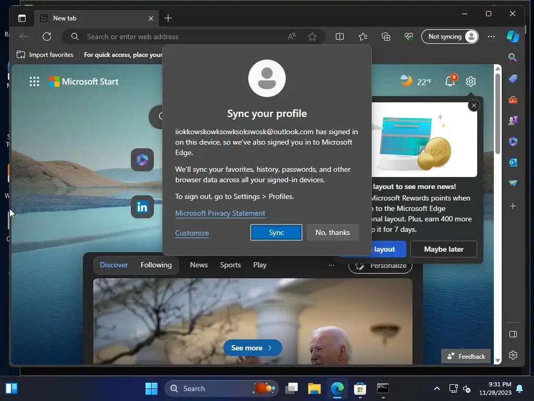Open Browser essentials heart icon

[409, 37]
